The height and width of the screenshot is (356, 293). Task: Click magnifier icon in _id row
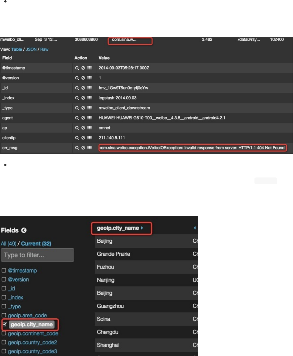point(77,88)
